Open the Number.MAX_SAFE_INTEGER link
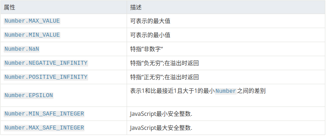The height and width of the screenshot is (136, 326). pos(44,128)
